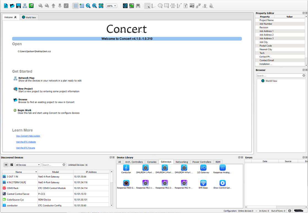This screenshot has width=308, height=213.
Task: Select RFR Base device icon
Action: pyautogui.click(x=203, y=184)
